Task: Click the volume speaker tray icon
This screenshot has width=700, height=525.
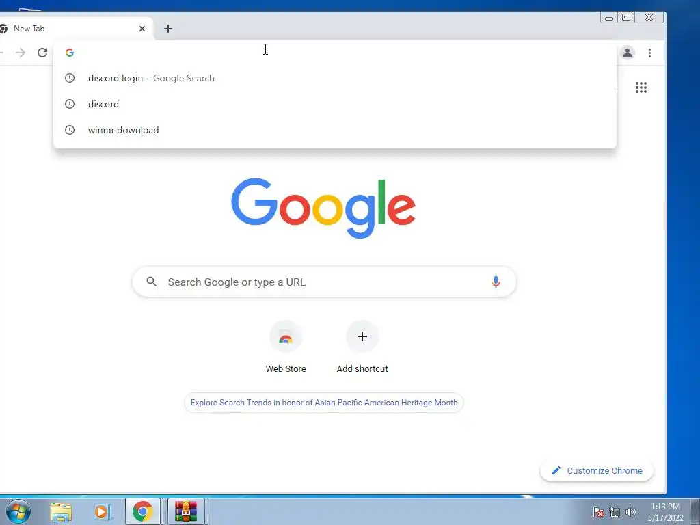Action: click(631, 512)
